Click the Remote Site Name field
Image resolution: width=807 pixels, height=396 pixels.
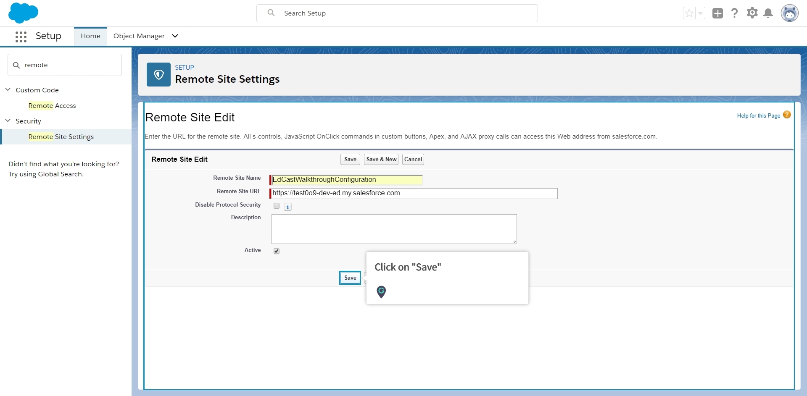click(347, 180)
